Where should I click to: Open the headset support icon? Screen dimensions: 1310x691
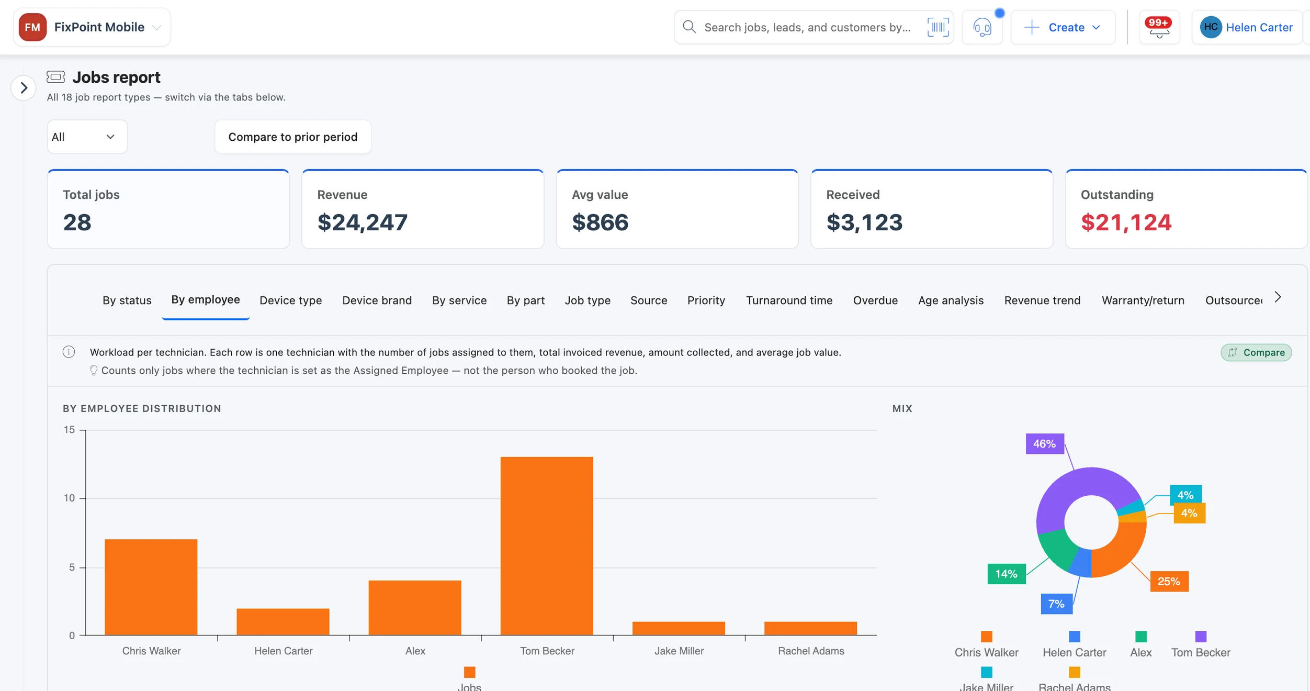click(983, 27)
